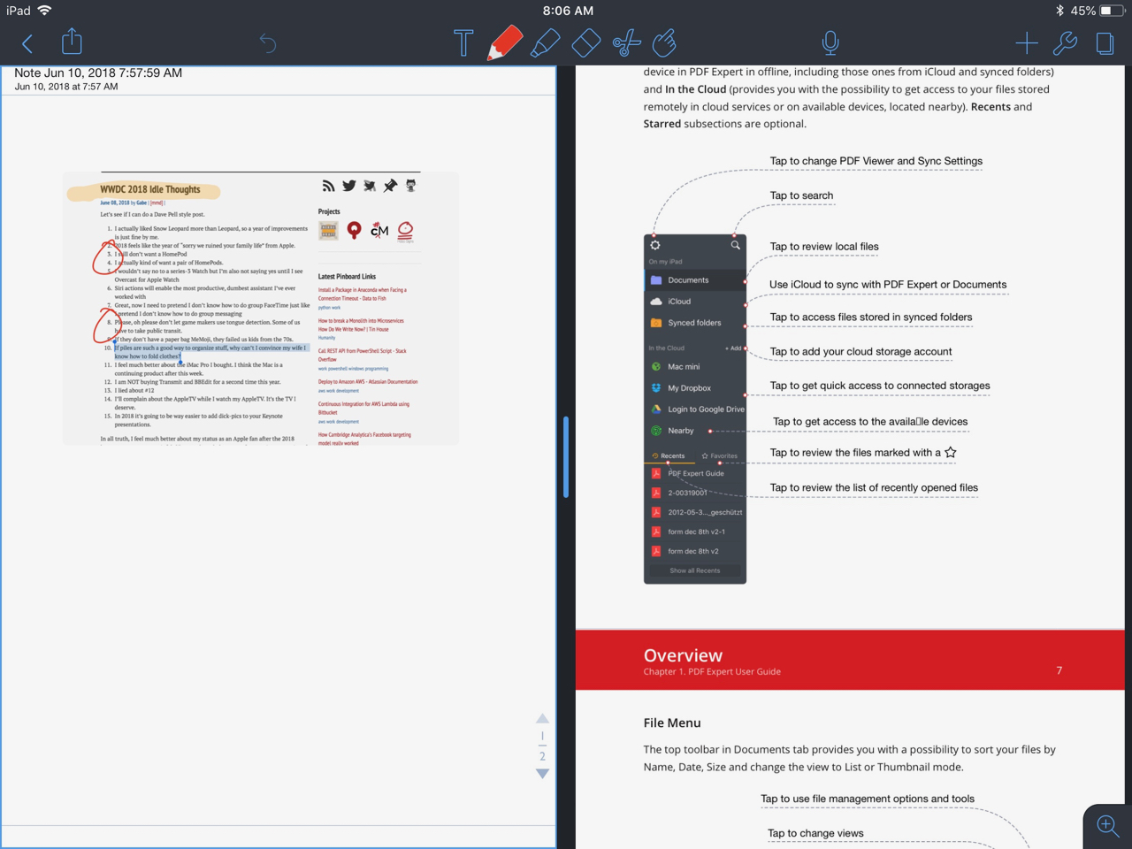Select the Highlighter tool

tap(545, 42)
